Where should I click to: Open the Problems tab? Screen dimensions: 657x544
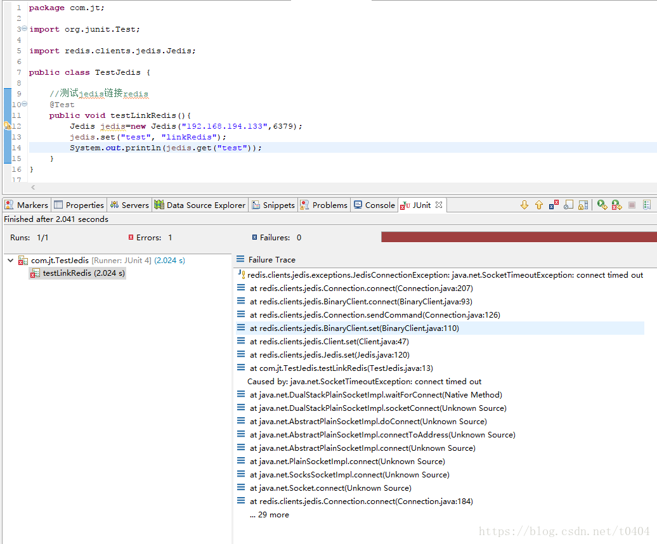pos(324,205)
